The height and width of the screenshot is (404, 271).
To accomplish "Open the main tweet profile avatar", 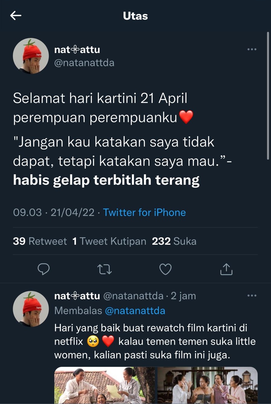I will [31, 56].
